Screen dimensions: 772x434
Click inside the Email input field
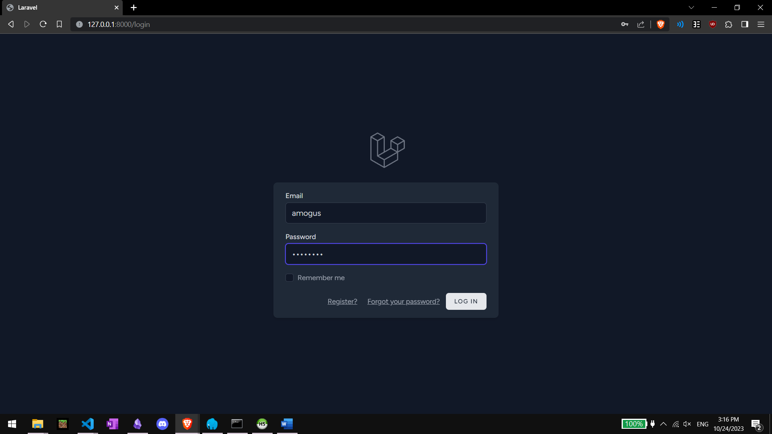(x=386, y=213)
